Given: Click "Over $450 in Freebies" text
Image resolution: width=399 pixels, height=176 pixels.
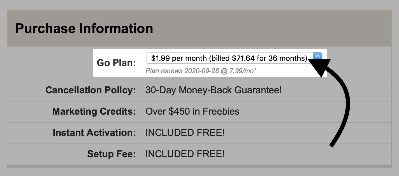Looking at the screenshot, I should click(192, 112).
